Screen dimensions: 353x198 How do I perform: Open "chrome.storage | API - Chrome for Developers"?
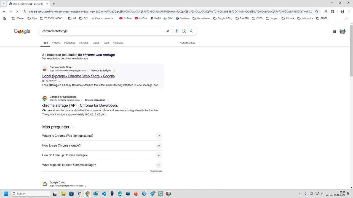tap(80, 106)
